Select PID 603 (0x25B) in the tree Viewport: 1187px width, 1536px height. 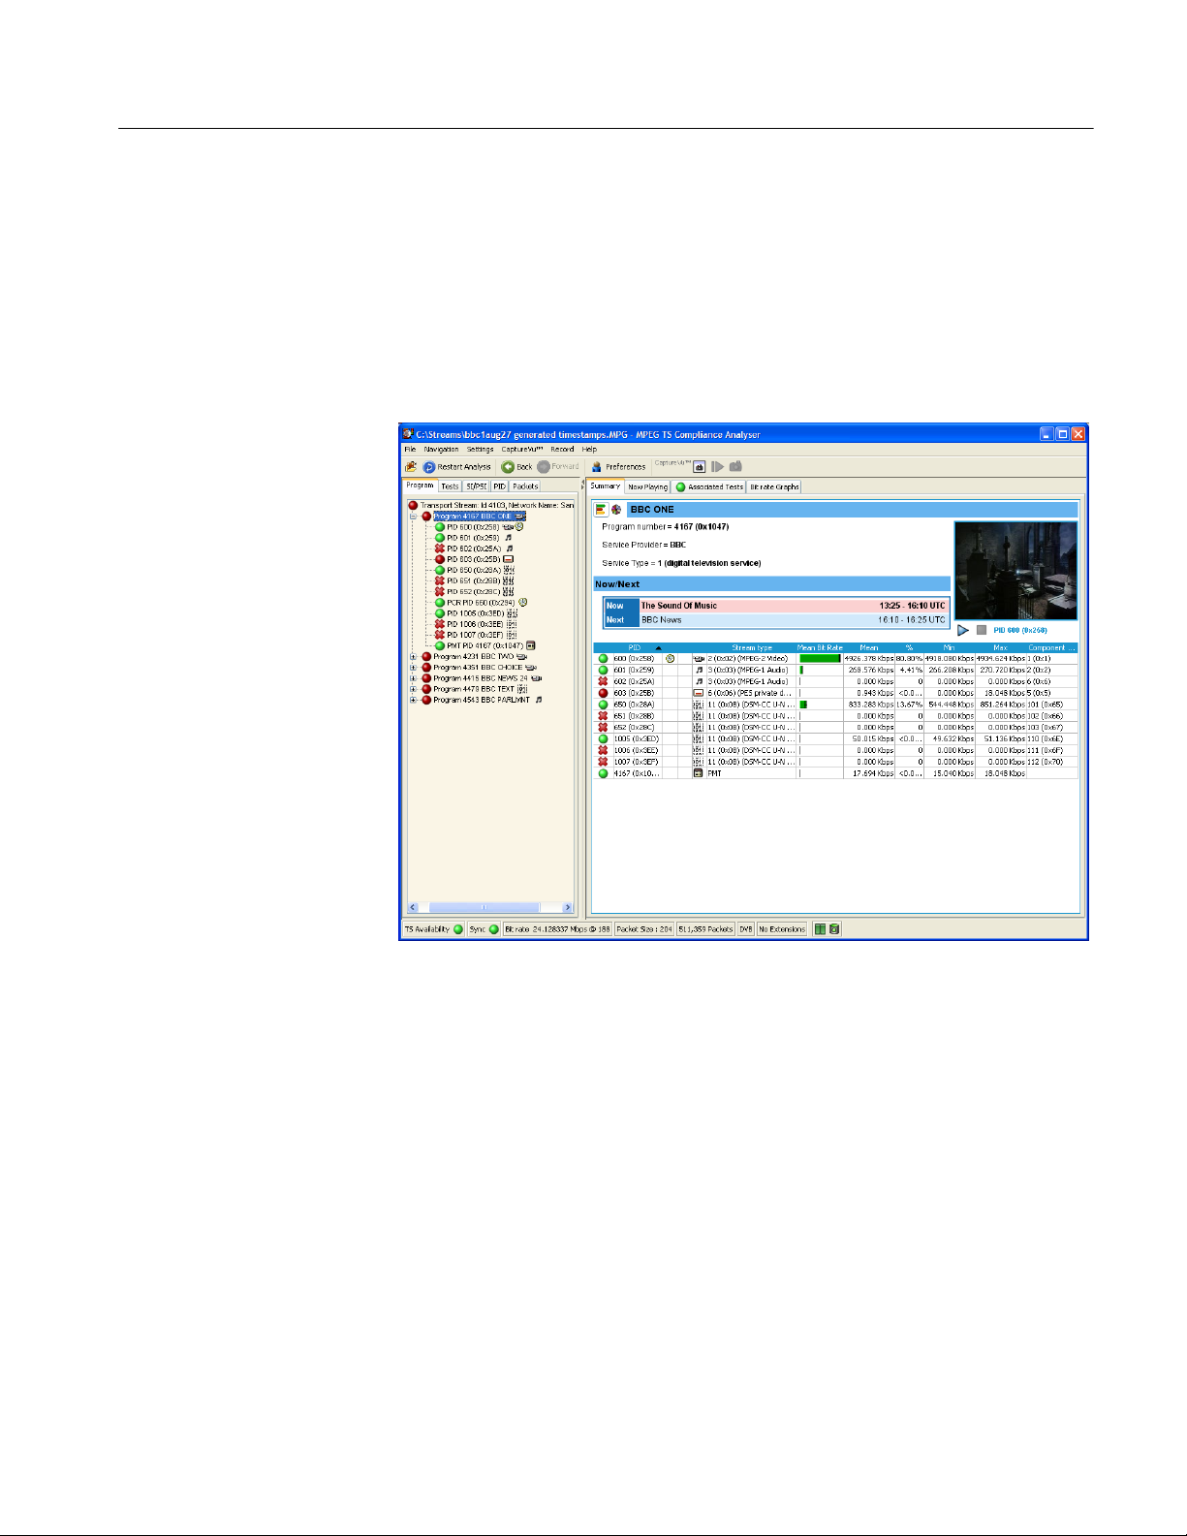[x=473, y=559]
